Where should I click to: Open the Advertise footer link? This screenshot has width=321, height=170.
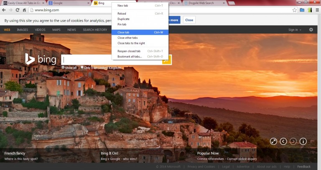(243, 167)
